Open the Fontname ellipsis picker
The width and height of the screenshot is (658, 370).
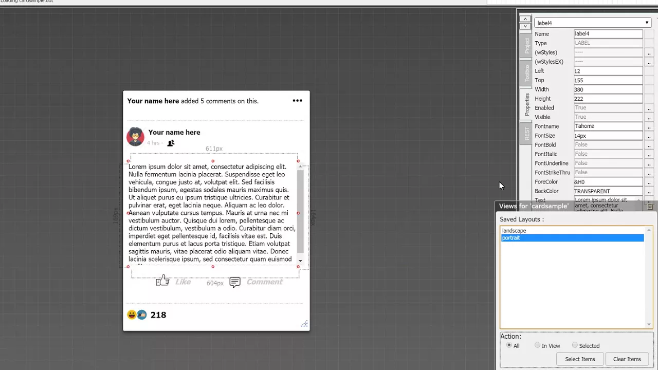tap(649, 126)
